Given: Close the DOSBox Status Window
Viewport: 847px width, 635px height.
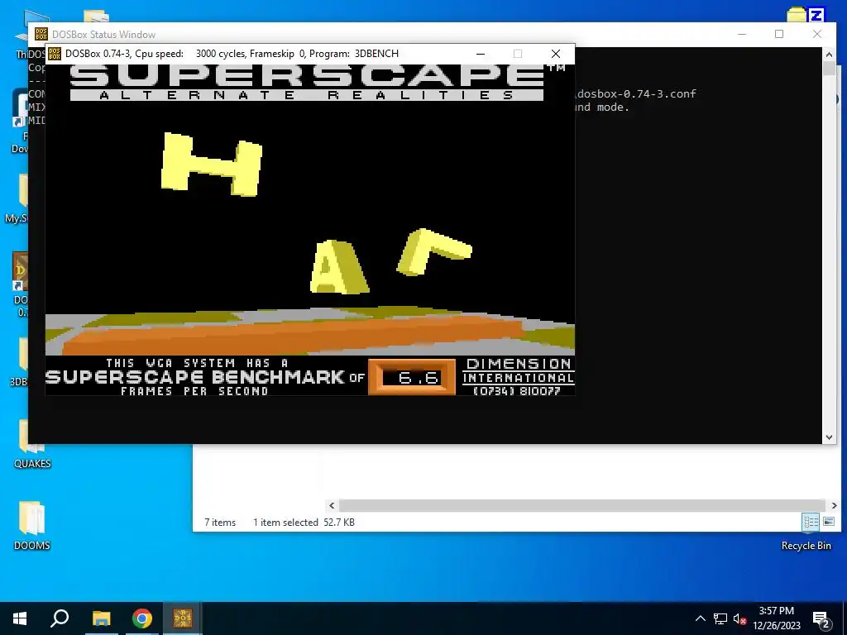Looking at the screenshot, I should click(816, 34).
